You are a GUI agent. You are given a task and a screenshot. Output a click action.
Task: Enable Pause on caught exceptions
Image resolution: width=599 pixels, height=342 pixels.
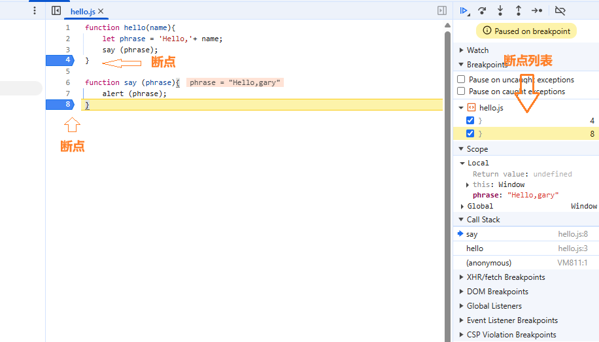[x=461, y=91]
